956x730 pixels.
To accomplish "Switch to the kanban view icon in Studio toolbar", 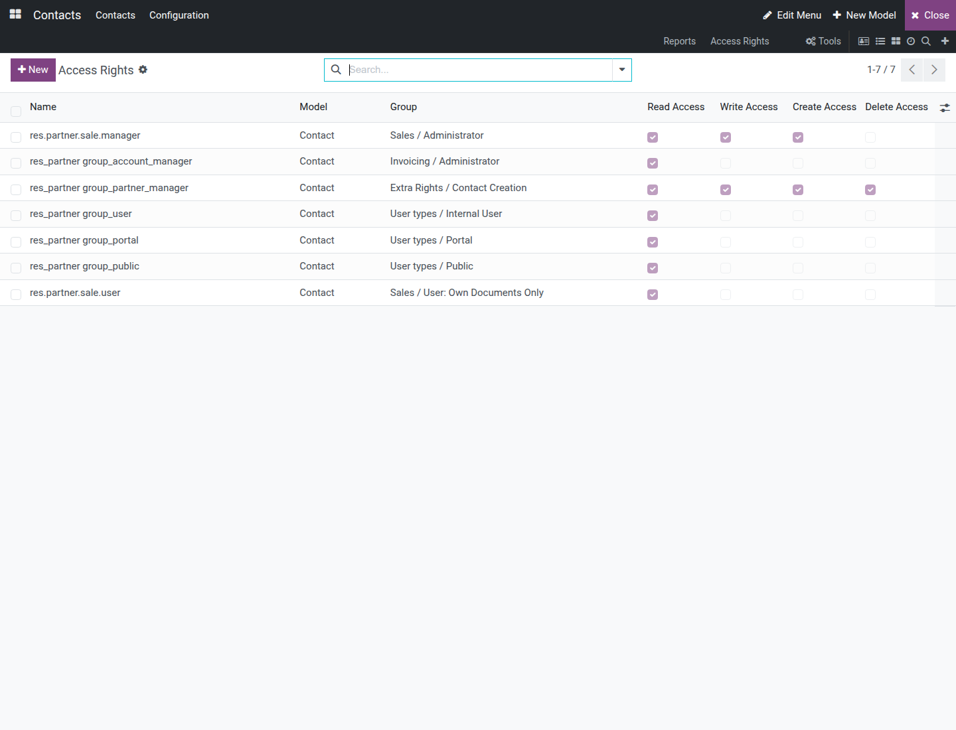I will click(896, 41).
